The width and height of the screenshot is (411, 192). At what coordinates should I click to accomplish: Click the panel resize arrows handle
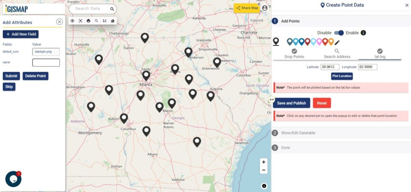[271, 100]
